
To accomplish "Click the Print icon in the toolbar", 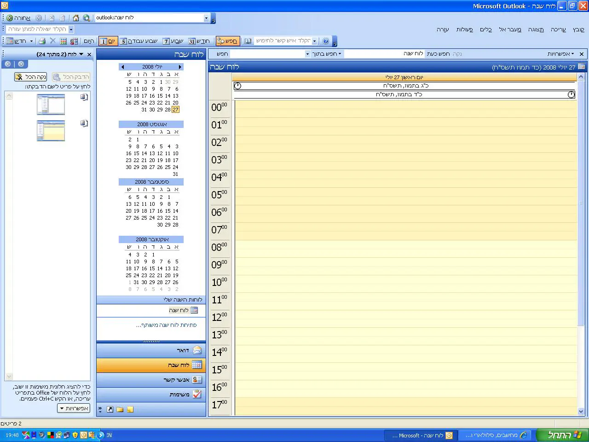I will coord(42,41).
